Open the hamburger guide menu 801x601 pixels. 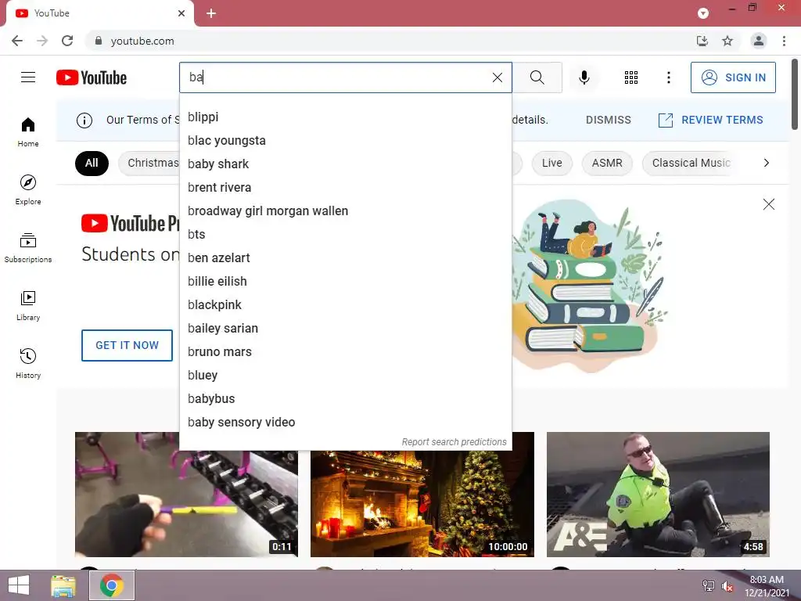coord(28,77)
